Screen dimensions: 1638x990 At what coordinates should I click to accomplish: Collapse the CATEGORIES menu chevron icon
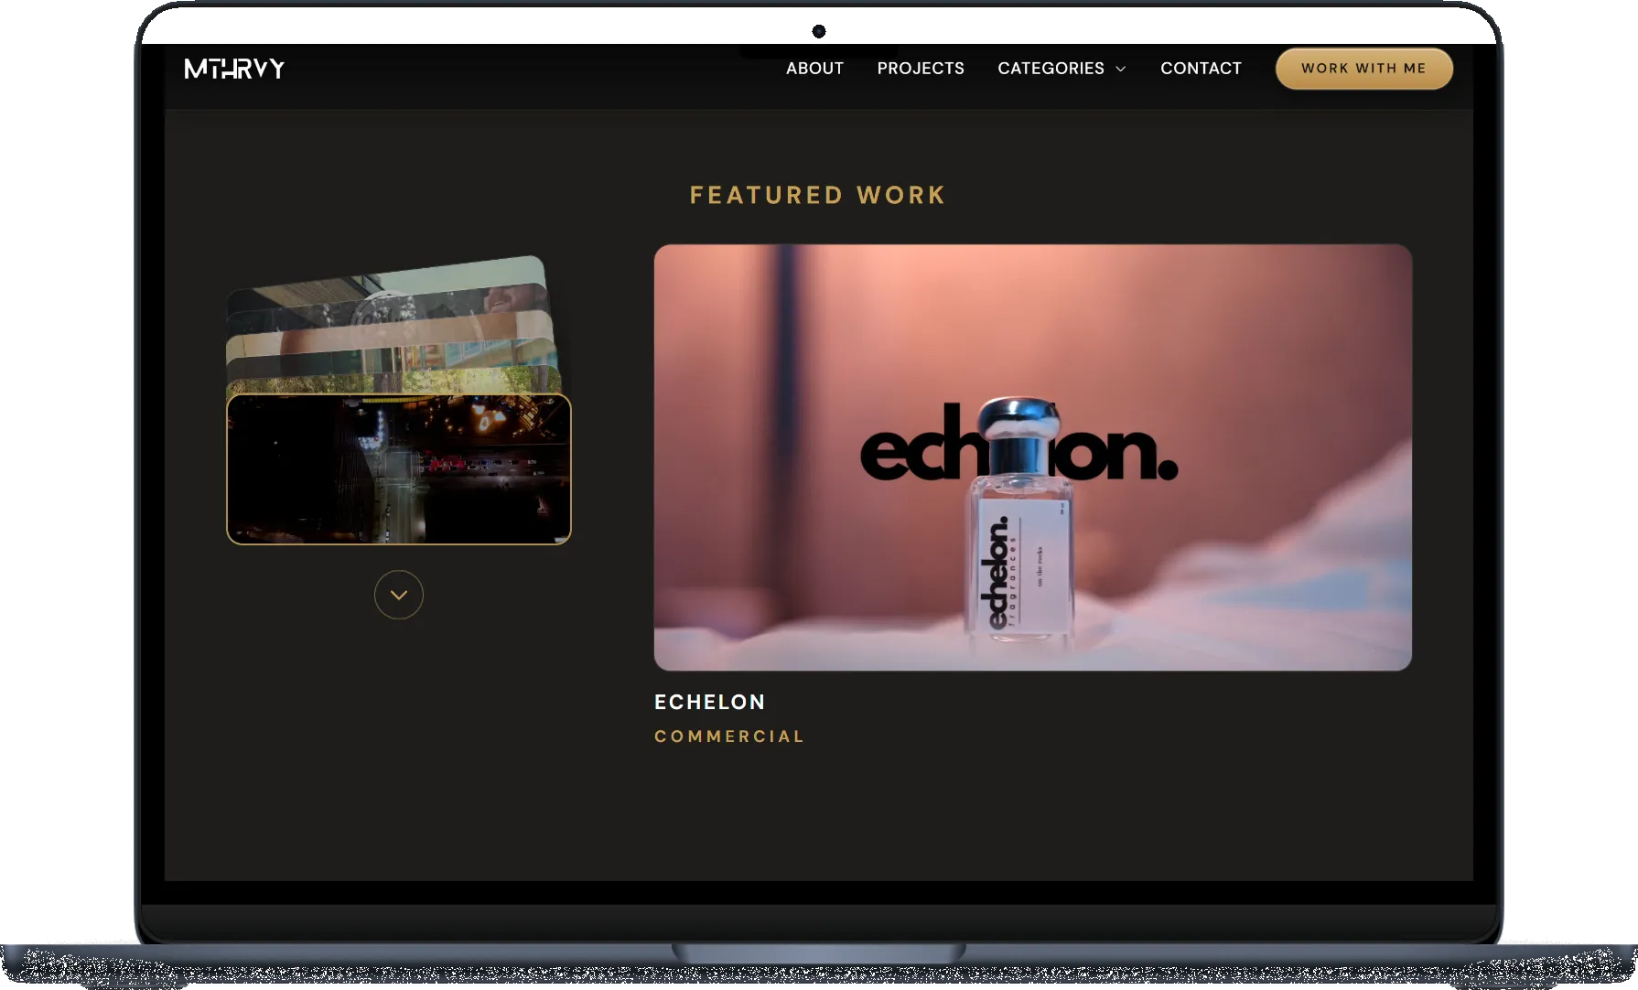click(1120, 69)
